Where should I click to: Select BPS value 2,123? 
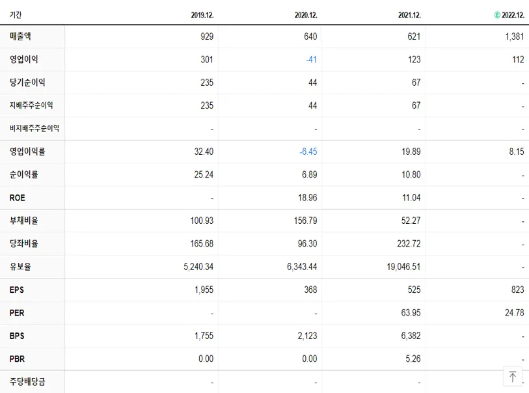307,336
